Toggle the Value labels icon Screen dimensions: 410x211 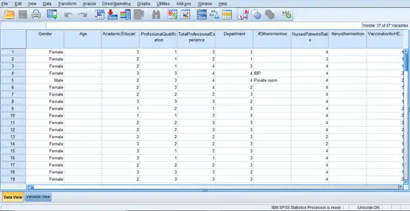[243, 15]
